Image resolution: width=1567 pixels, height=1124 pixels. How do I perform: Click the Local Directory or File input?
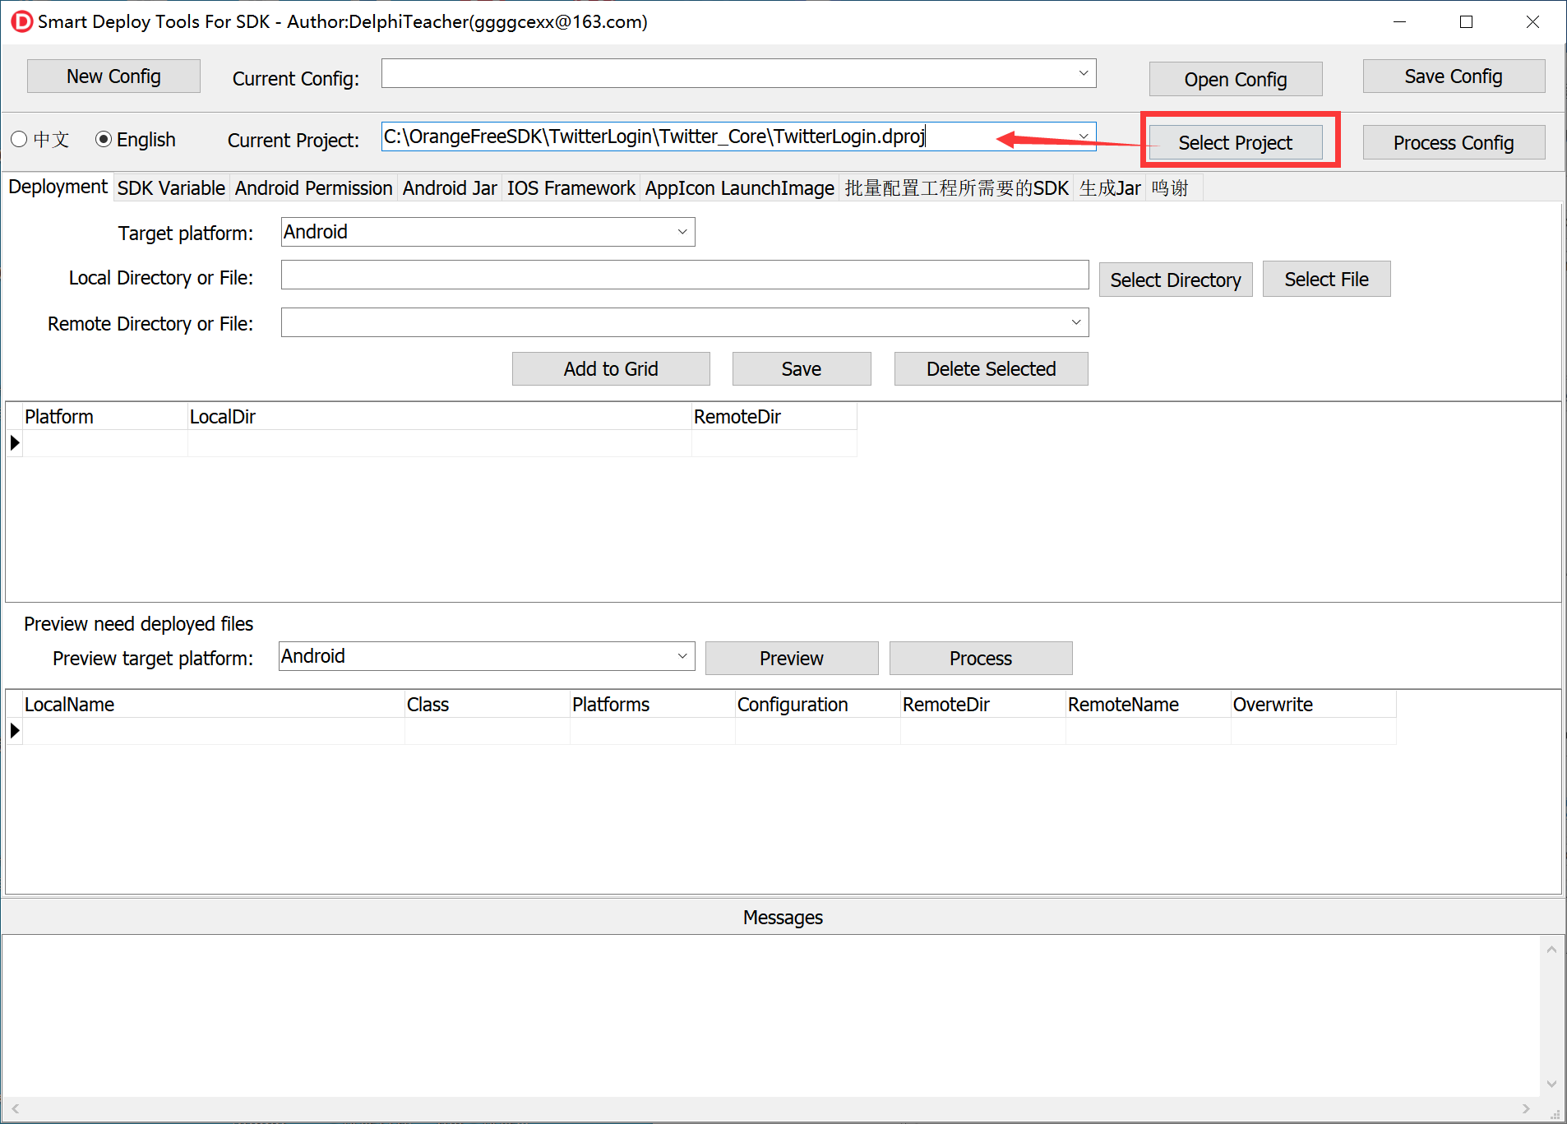[x=685, y=275]
